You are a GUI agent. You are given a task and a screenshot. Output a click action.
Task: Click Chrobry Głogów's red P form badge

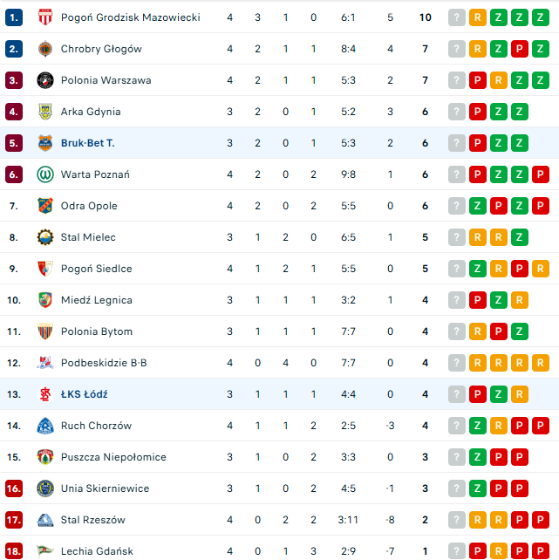pos(520,49)
